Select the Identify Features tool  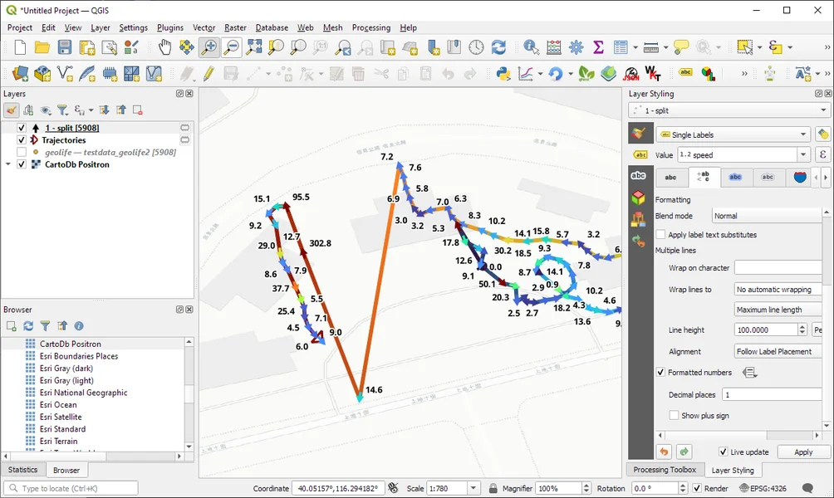[531, 47]
